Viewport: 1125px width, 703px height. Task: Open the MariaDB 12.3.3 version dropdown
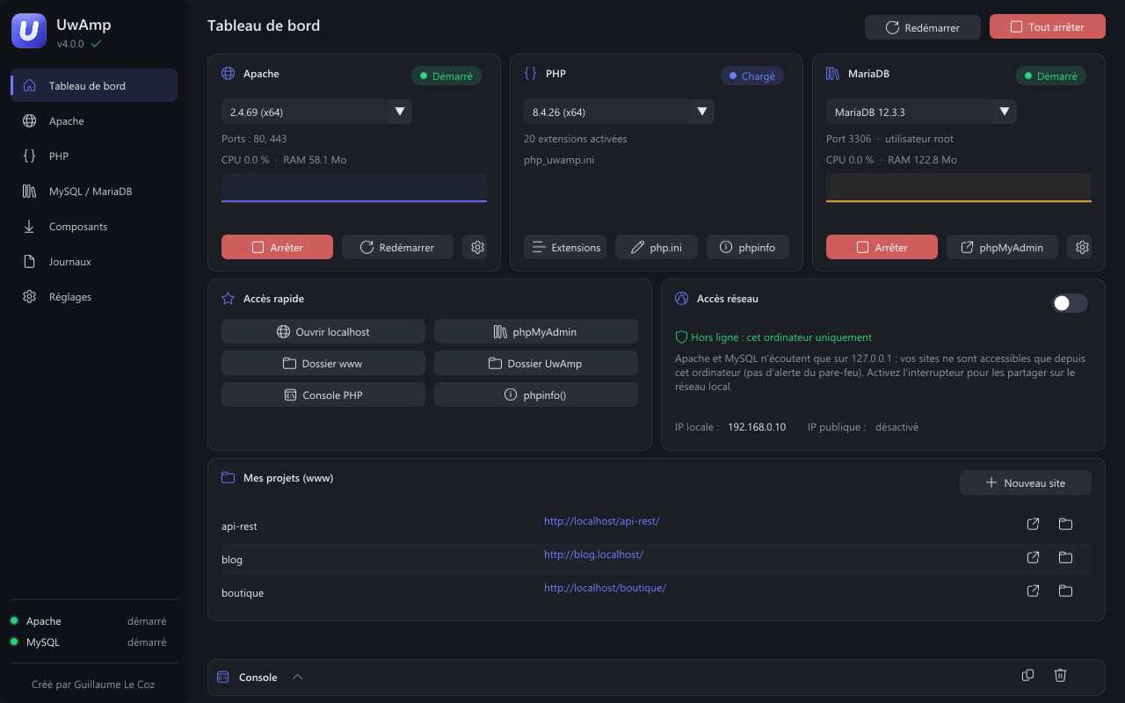coord(921,112)
